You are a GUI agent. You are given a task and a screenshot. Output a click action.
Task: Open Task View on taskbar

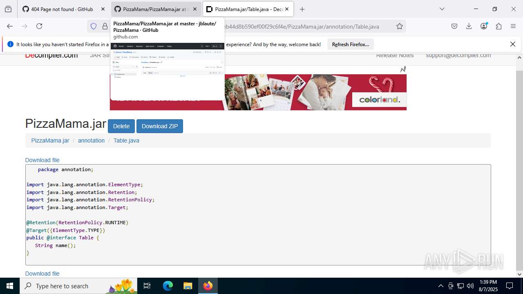click(147, 286)
